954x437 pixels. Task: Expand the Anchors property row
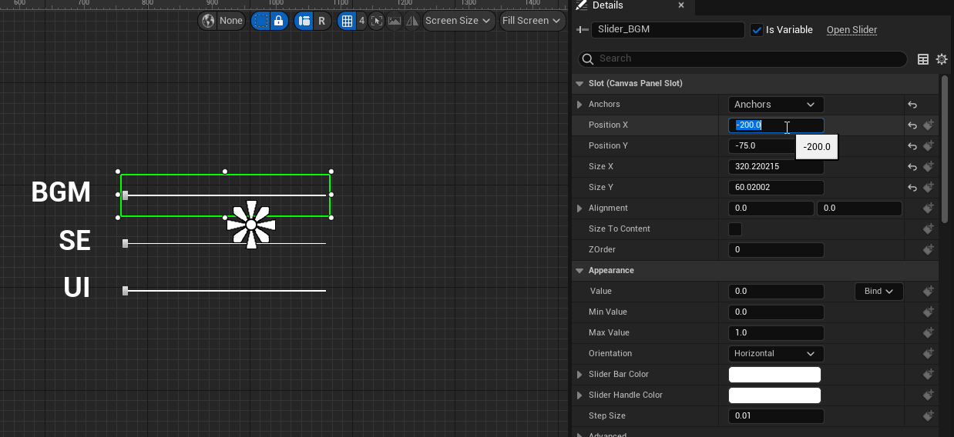[579, 105]
